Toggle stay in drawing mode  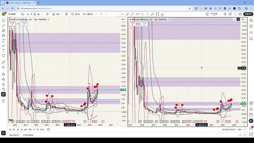3,79
